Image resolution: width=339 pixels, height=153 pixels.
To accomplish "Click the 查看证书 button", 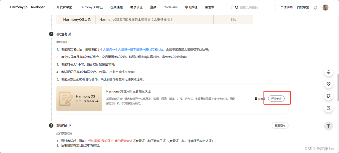I will point(280,125).
